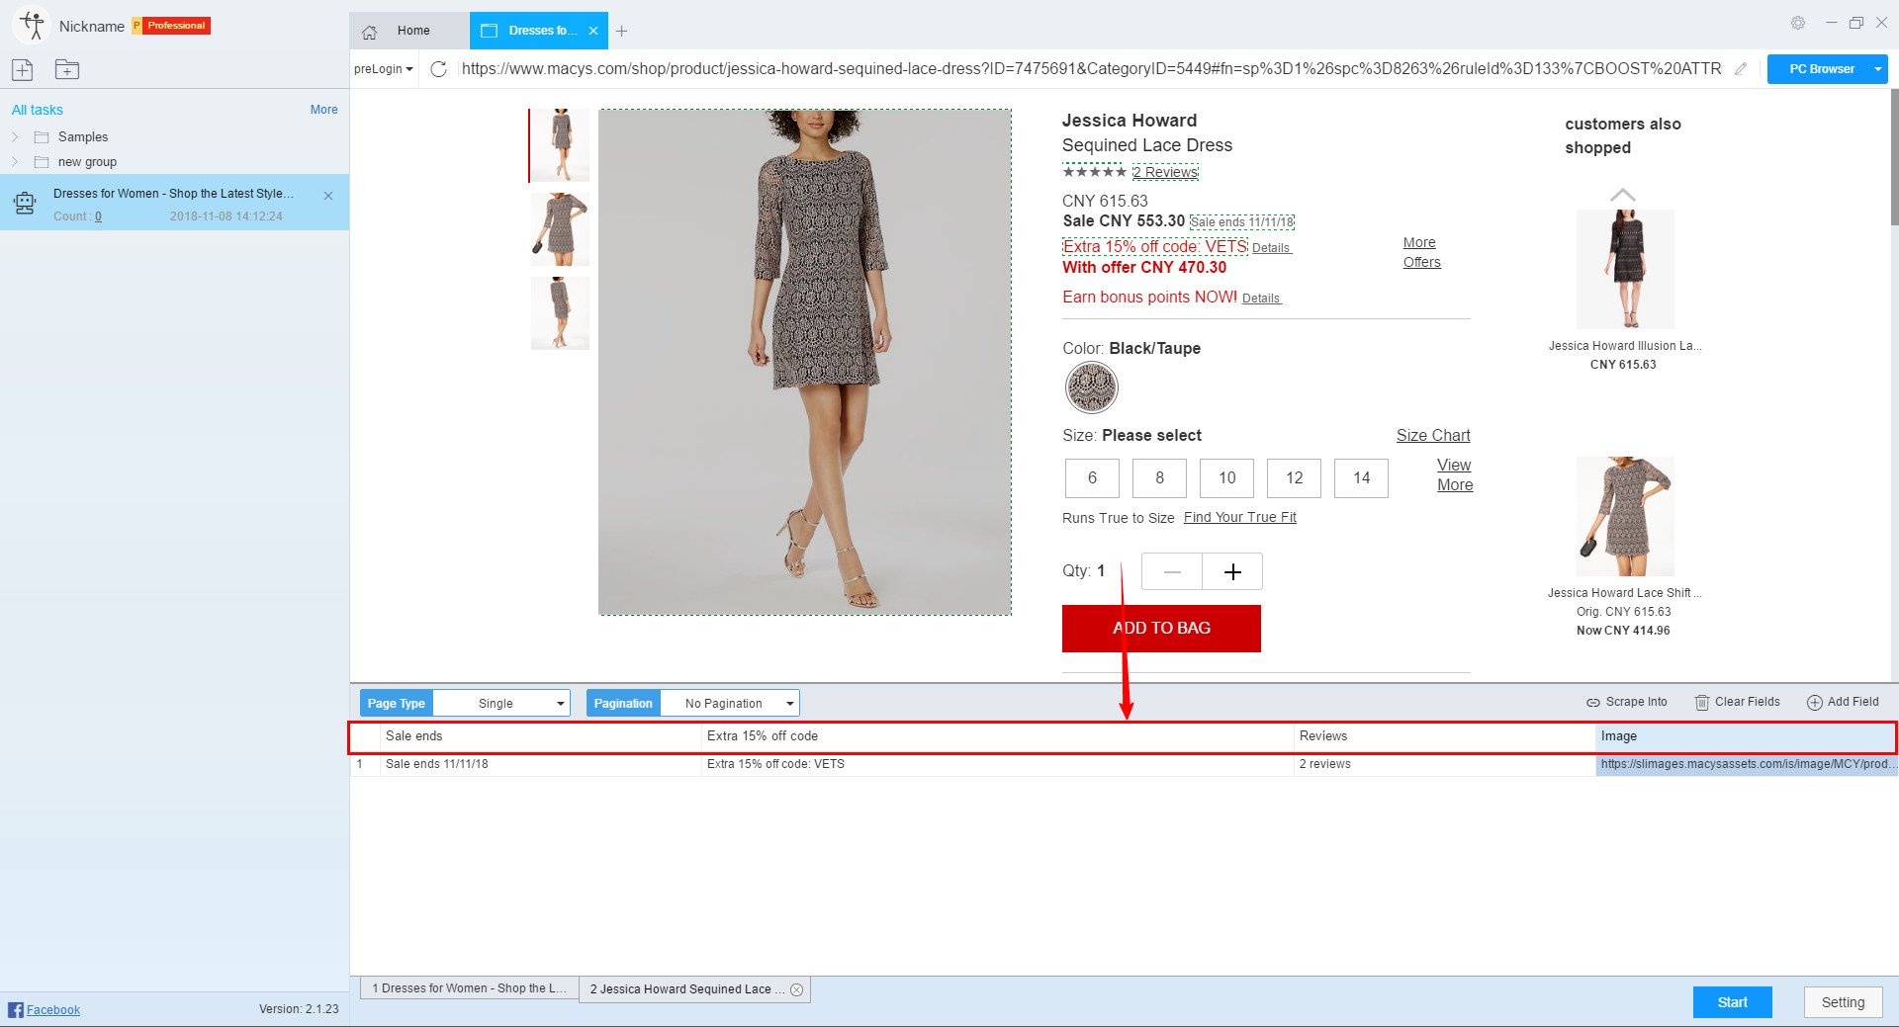Click the Extra 15% off code column header
The height and width of the screenshot is (1027, 1899).
click(998, 736)
